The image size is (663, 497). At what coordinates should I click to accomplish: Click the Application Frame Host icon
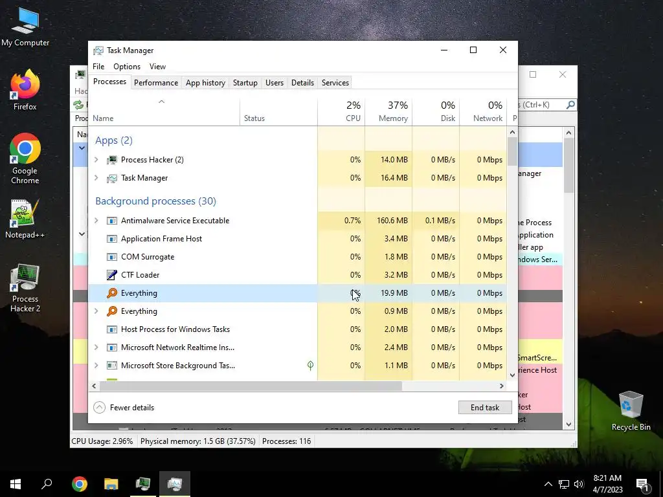click(x=112, y=239)
